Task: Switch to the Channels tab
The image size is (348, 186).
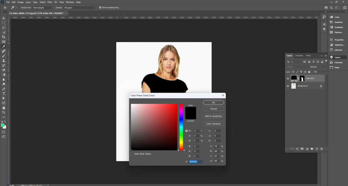Action: click(x=299, y=55)
